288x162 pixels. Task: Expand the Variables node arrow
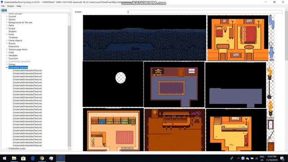pos(7,55)
